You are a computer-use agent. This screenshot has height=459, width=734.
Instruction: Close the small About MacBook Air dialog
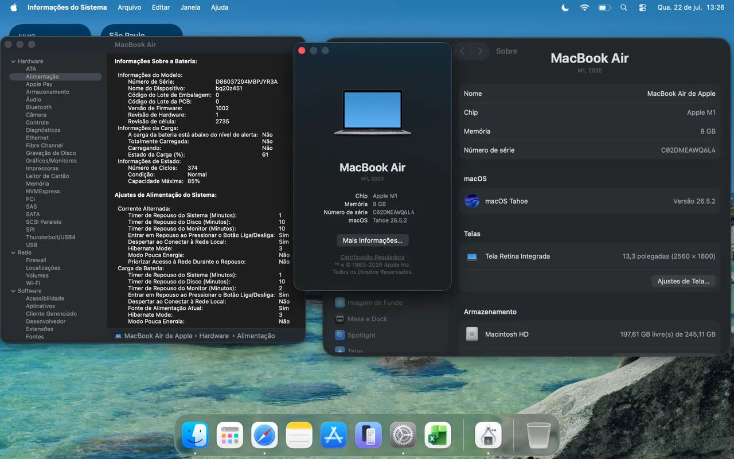[302, 50]
